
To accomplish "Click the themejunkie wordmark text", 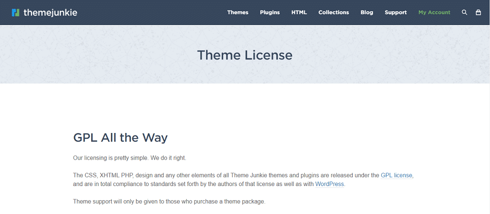I will click(x=50, y=12).
